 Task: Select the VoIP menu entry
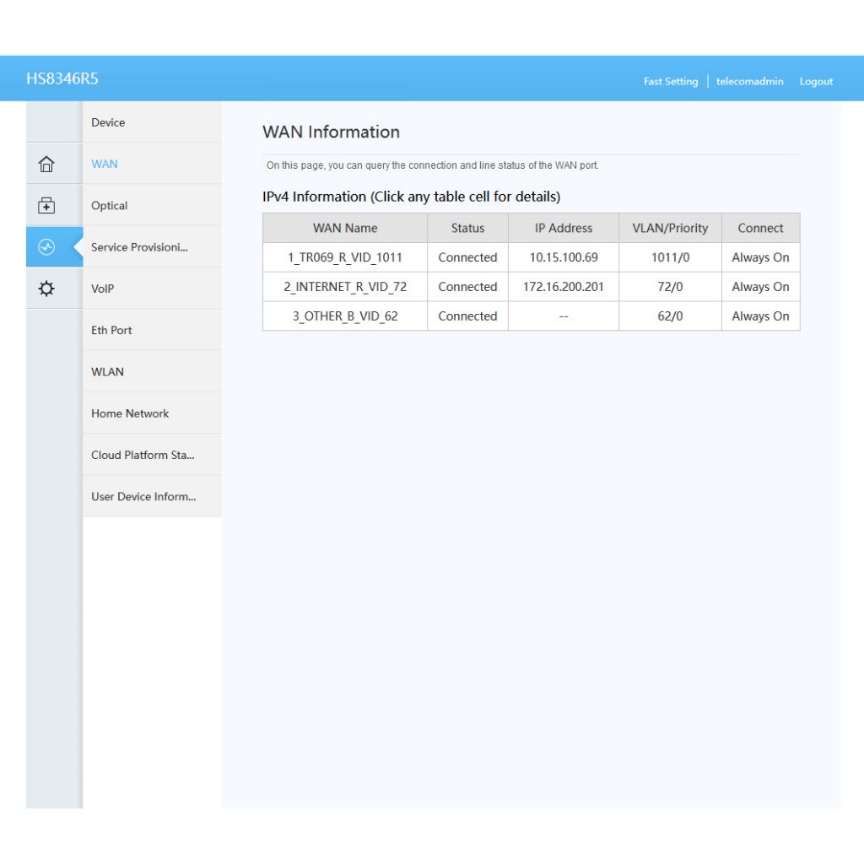pyautogui.click(x=103, y=289)
